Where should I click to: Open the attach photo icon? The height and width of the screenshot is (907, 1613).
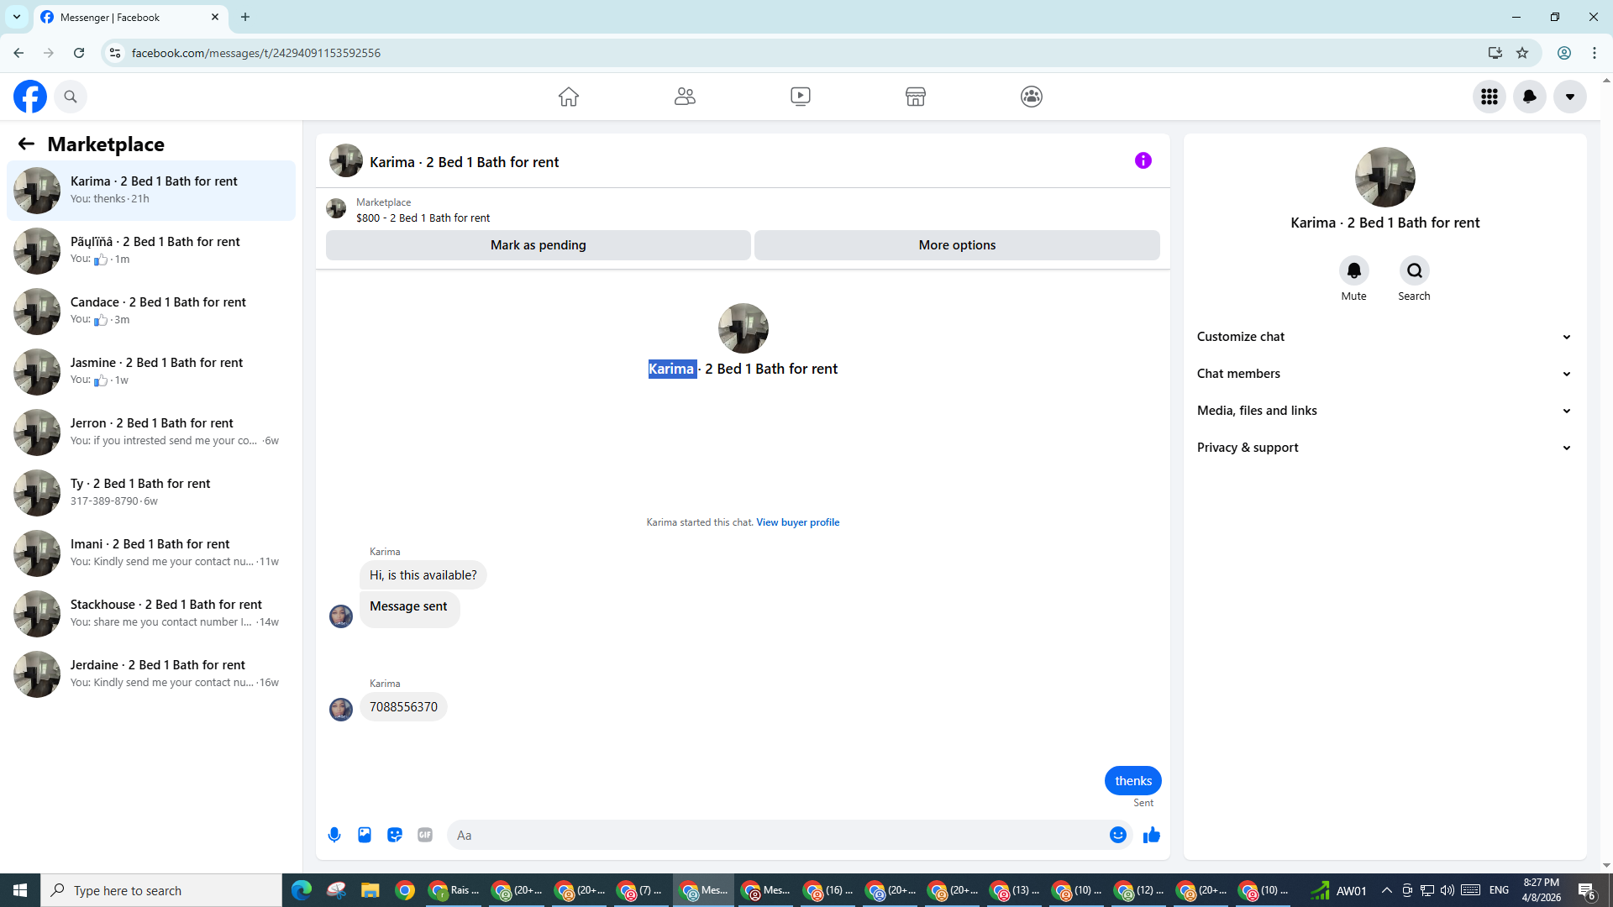pos(365,835)
